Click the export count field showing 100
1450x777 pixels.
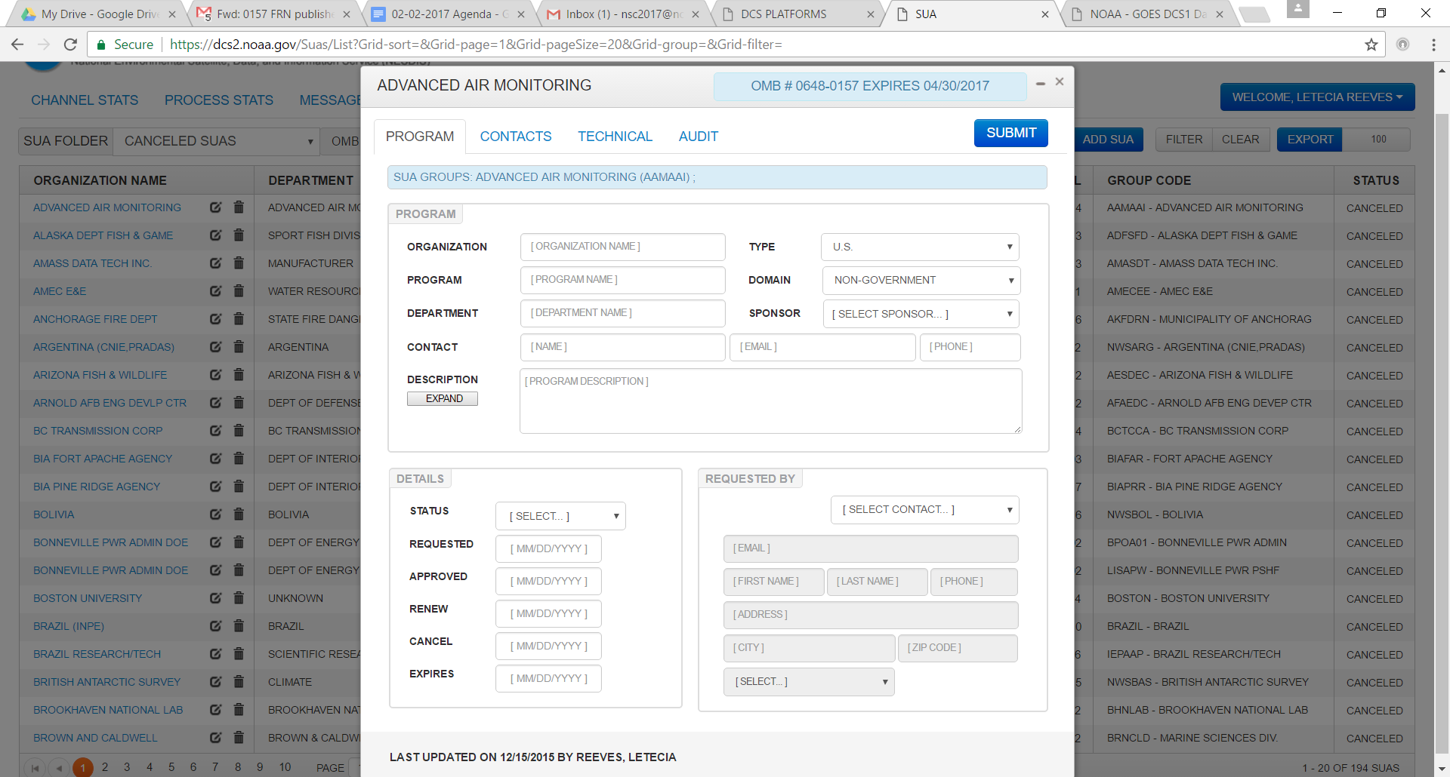click(1376, 140)
